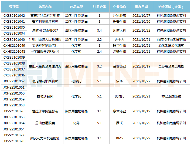The height and width of the screenshot is (145, 191).
Task: Click drug name 替拉珠单抗注射液
Action: pos(45,111)
